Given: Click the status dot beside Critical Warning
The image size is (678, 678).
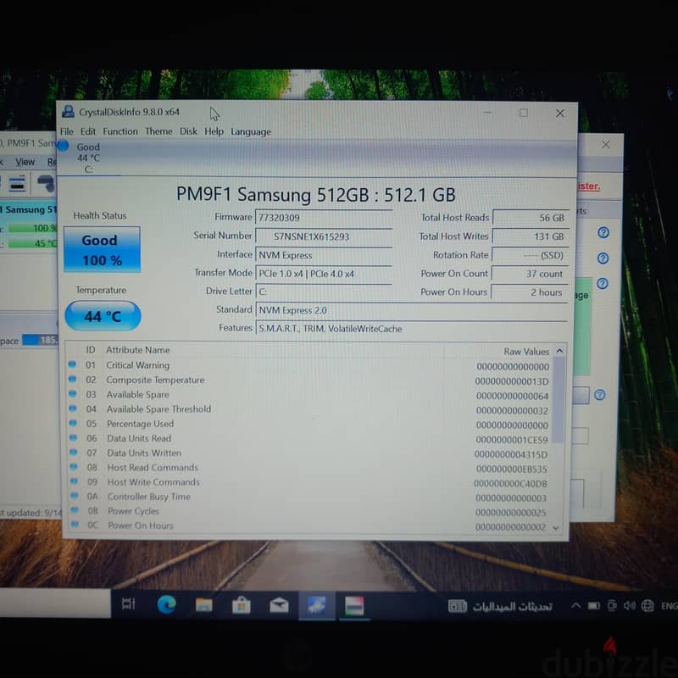Looking at the screenshot, I should pos(72,364).
